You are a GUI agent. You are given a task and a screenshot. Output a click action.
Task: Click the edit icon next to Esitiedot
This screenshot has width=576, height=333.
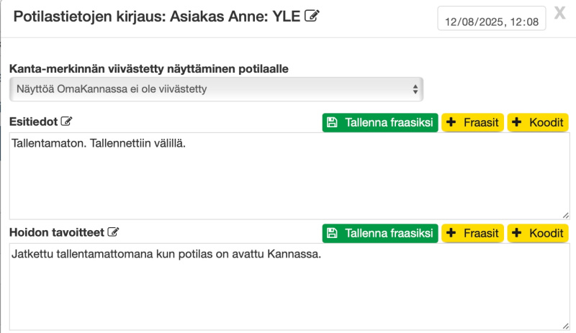click(67, 121)
